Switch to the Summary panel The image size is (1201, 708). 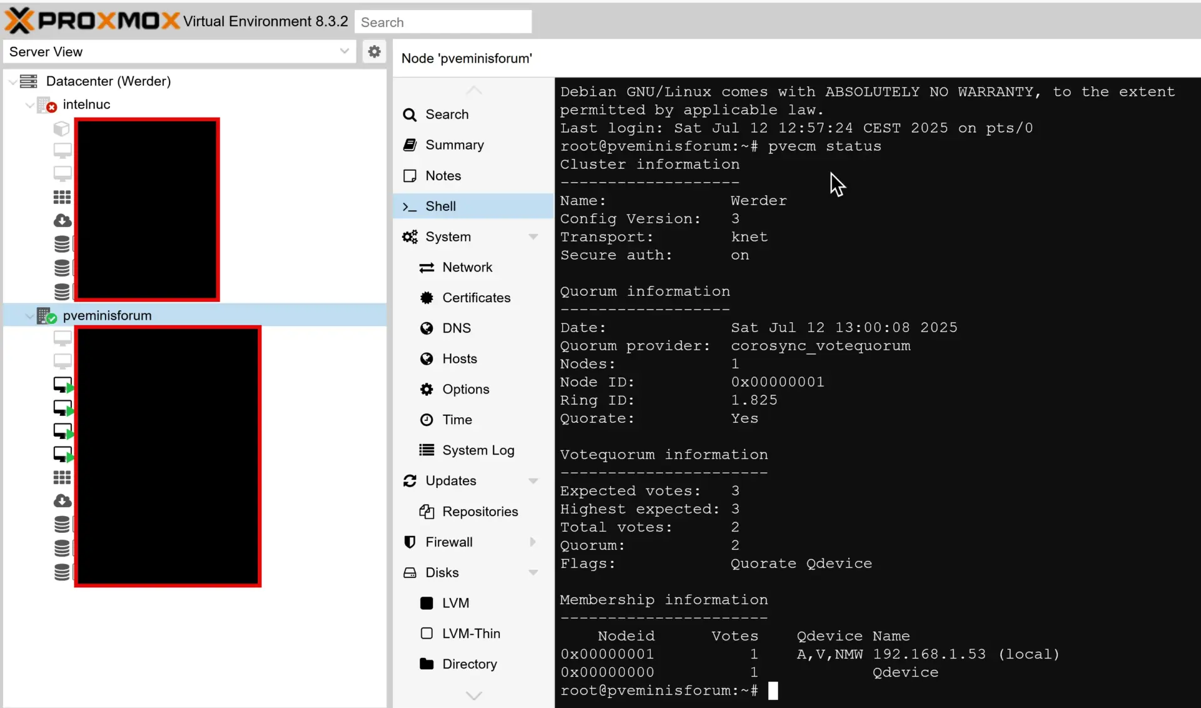455,144
